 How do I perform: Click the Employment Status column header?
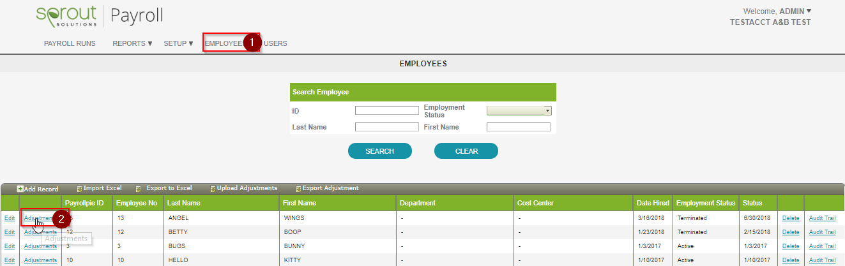(x=706, y=203)
